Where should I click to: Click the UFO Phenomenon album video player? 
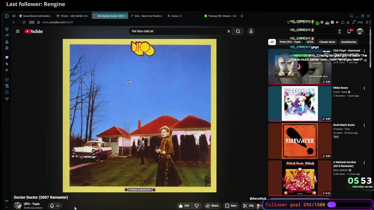[140, 116]
